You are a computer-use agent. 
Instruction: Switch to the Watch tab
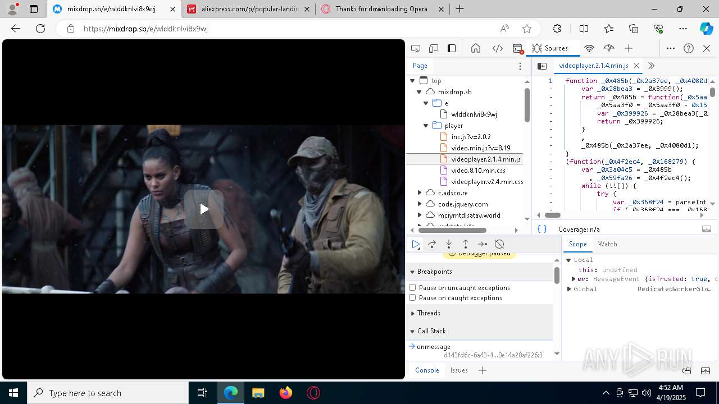[607, 244]
